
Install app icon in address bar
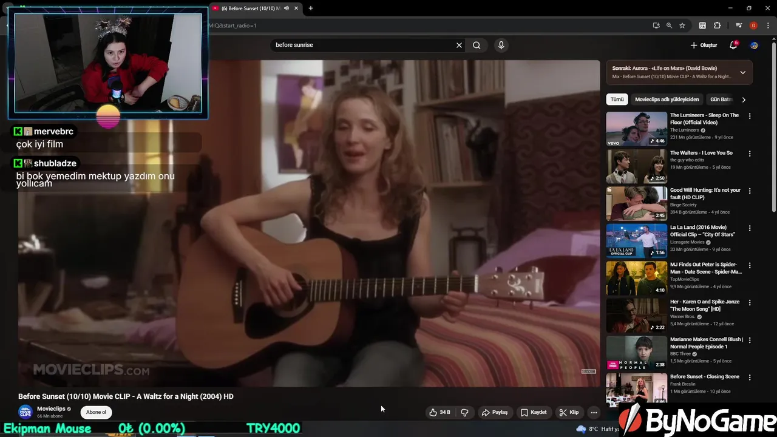click(x=656, y=25)
